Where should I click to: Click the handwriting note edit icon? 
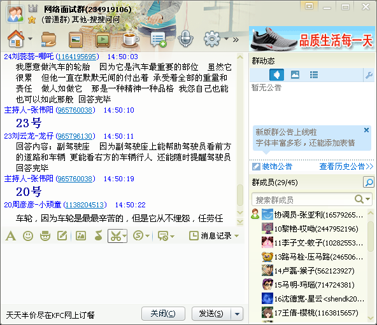62,236
